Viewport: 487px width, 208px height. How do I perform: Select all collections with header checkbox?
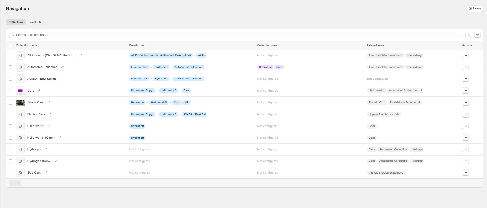[x=11, y=45]
